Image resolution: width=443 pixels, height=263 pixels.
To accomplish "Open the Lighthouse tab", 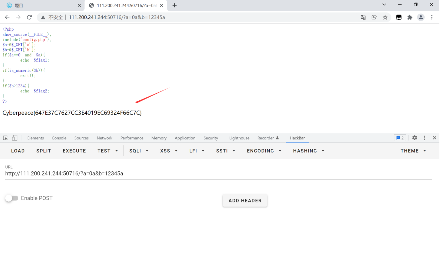I will [x=239, y=138].
